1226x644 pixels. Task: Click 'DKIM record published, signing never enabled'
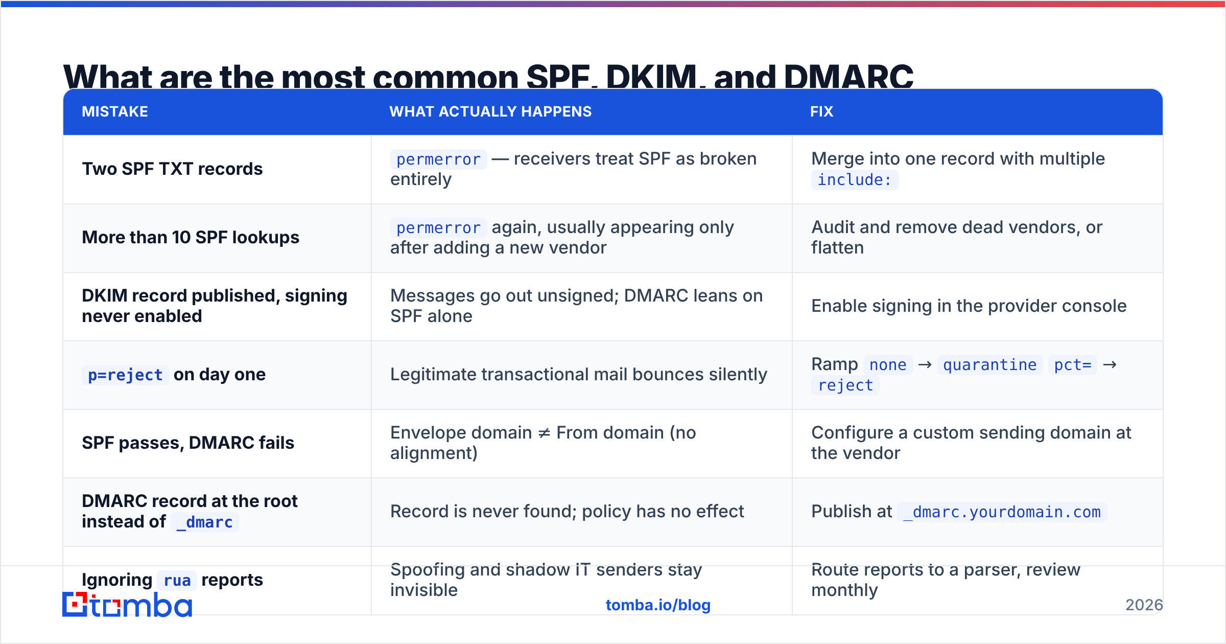[x=215, y=306]
